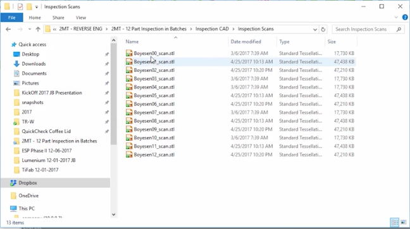Sort by the Size column header

tap(332, 42)
